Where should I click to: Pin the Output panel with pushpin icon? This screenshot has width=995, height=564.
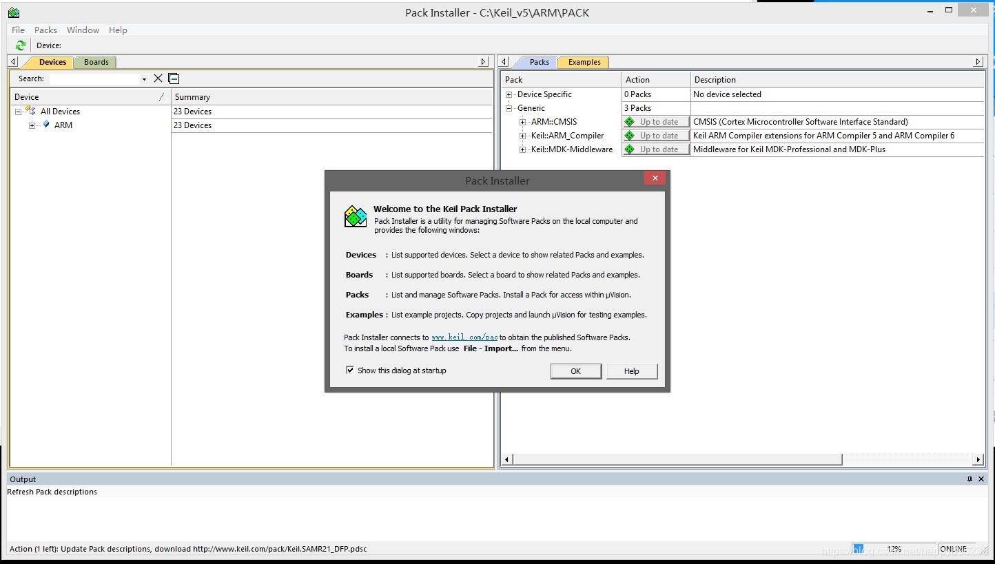[x=970, y=479]
